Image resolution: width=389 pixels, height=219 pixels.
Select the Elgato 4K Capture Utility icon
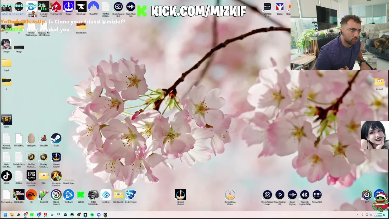point(305,195)
